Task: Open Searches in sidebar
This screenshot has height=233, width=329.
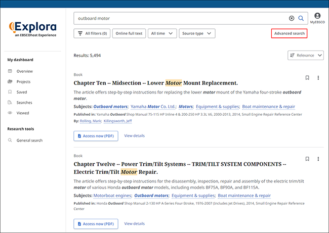Action: pos(20,103)
